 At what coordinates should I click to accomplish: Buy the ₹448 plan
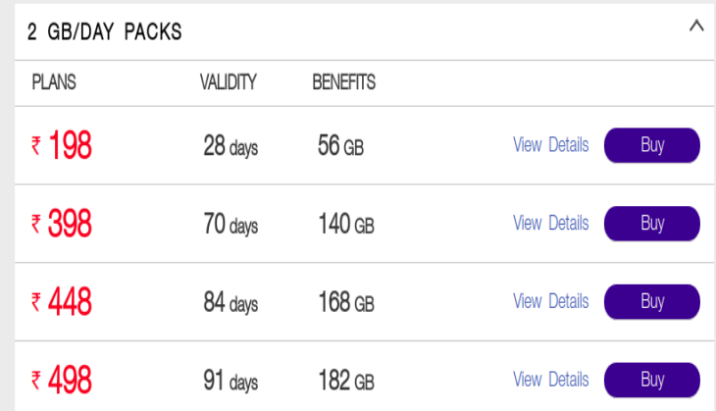pyautogui.click(x=652, y=301)
